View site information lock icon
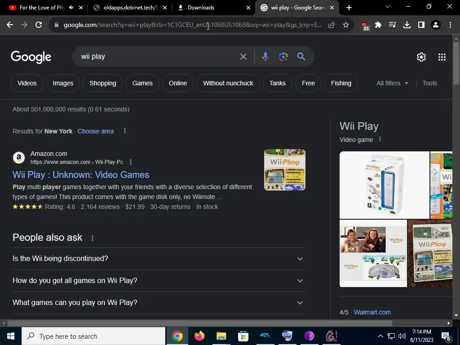 (x=57, y=25)
